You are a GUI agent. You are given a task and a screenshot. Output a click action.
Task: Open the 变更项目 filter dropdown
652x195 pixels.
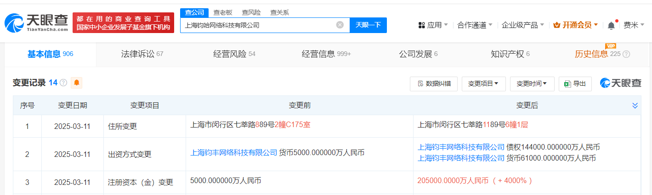click(x=483, y=84)
